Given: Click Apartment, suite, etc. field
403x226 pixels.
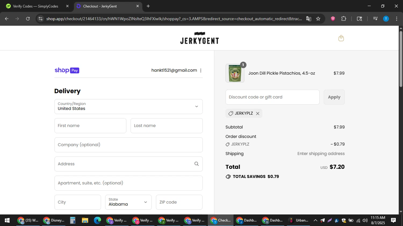Looking at the screenshot, I should 128,183.
